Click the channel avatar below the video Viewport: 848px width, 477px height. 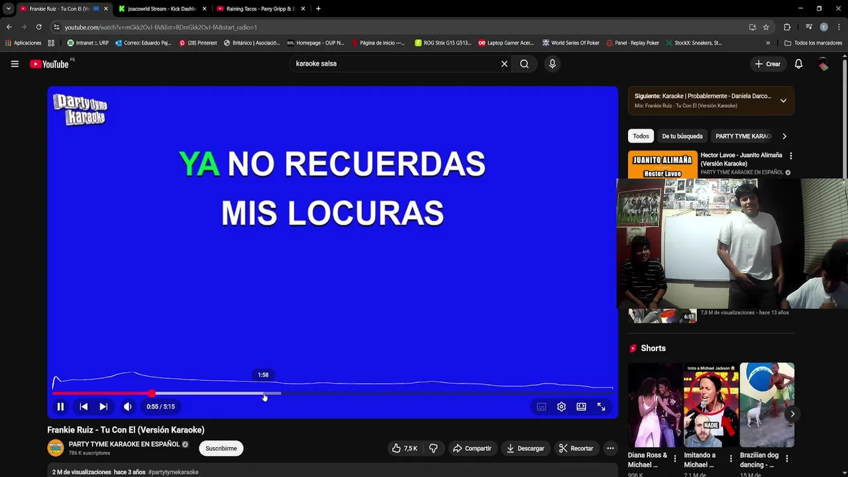tap(56, 449)
